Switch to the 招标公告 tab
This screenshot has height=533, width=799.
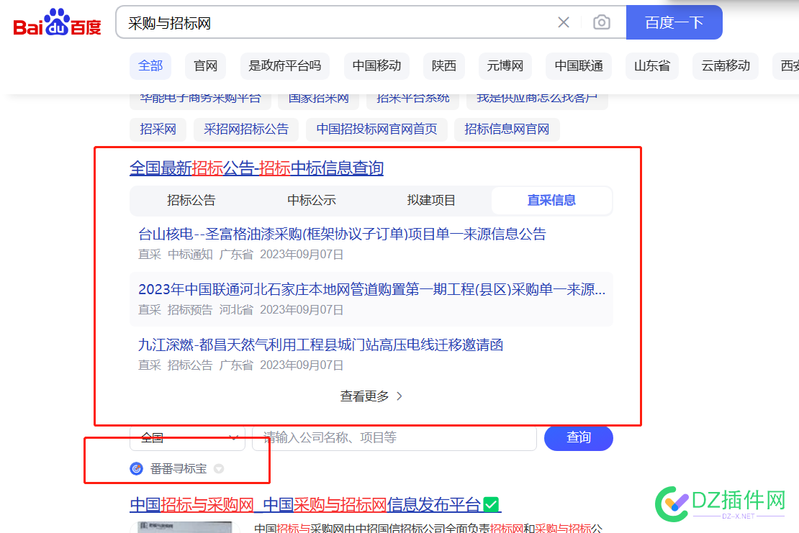click(x=191, y=200)
